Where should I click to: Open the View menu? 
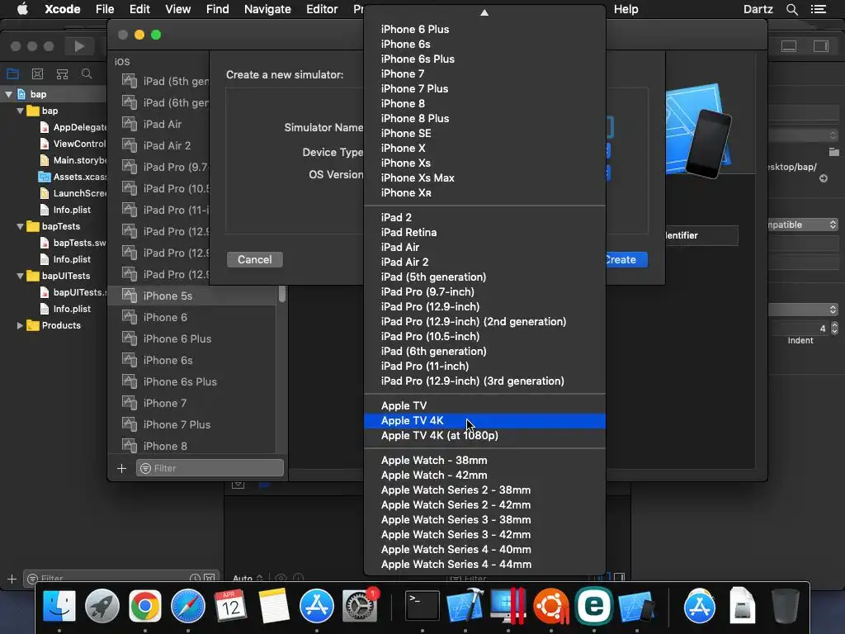point(178,9)
